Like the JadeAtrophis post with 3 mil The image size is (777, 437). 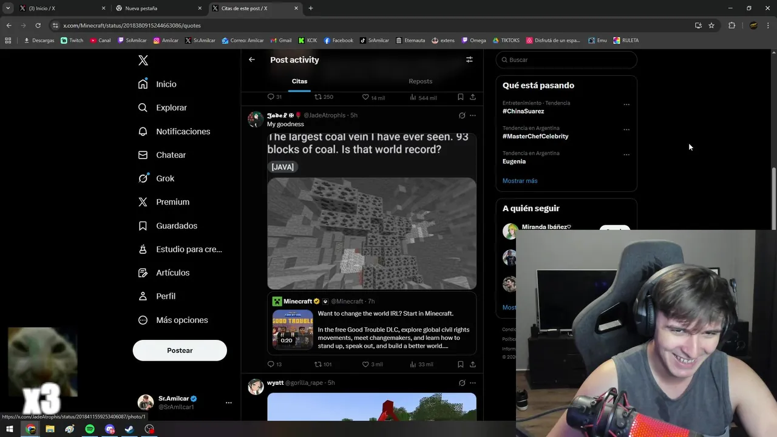click(372, 364)
